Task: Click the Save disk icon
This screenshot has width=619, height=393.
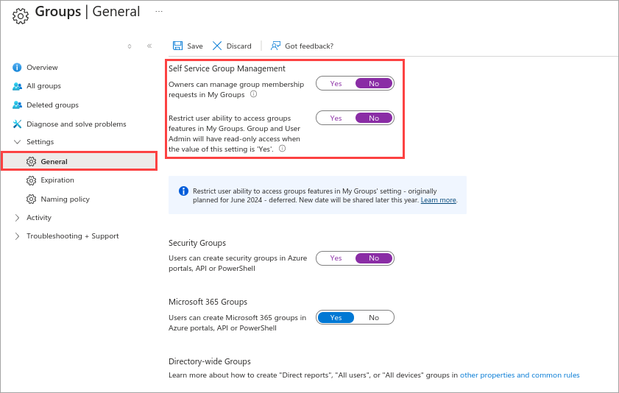Action: (177, 46)
